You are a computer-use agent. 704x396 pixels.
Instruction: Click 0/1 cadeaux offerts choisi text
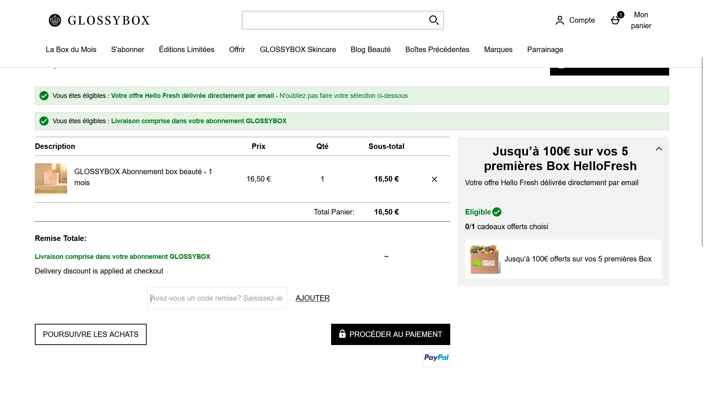[506, 227]
